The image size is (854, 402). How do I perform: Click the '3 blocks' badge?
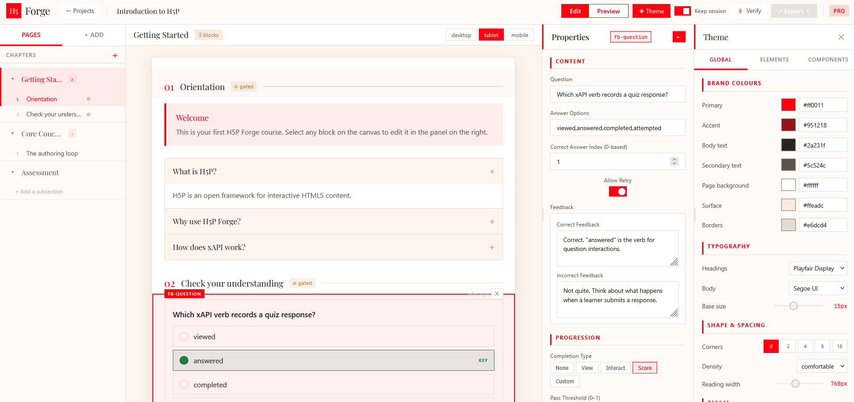pyautogui.click(x=208, y=35)
